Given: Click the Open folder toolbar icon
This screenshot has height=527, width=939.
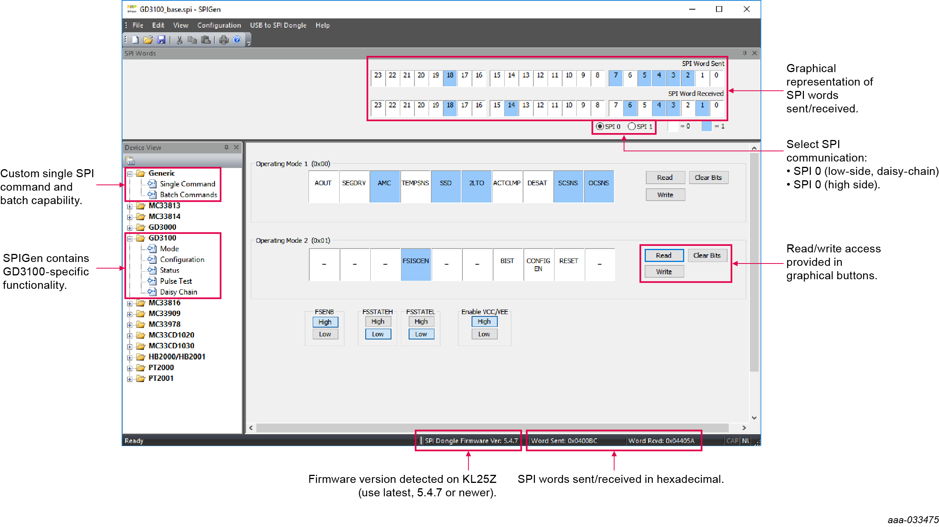Looking at the screenshot, I should pyautogui.click(x=148, y=40).
